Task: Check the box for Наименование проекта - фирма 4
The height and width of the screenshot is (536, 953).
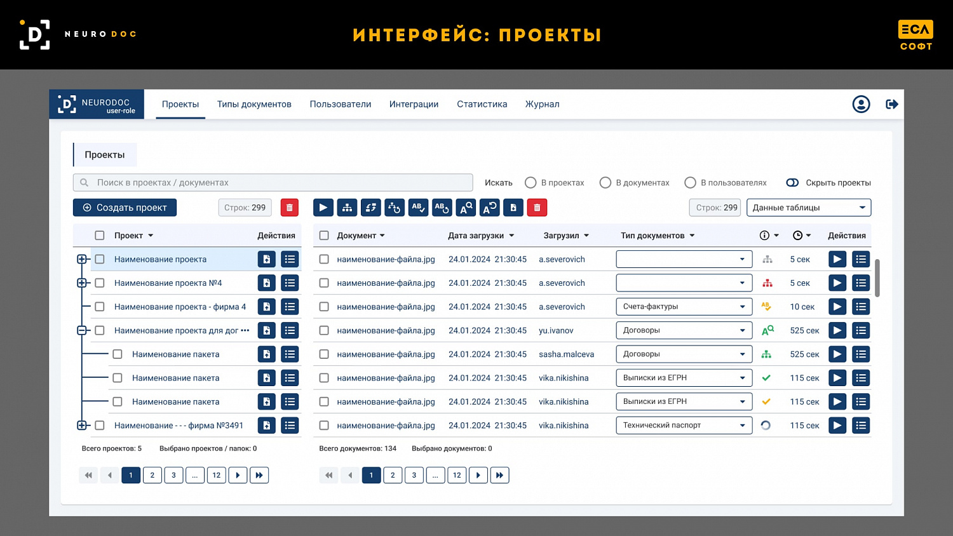Action: pyautogui.click(x=100, y=307)
